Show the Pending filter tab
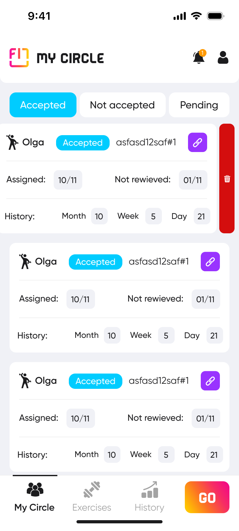 pyautogui.click(x=199, y=105)
